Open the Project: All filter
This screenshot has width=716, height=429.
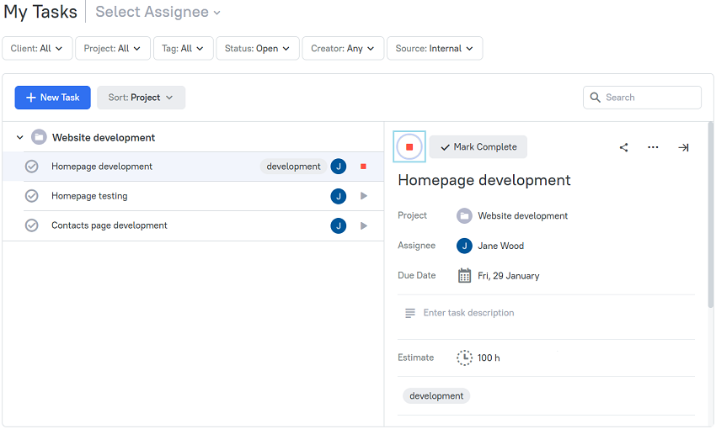(112, 48)
